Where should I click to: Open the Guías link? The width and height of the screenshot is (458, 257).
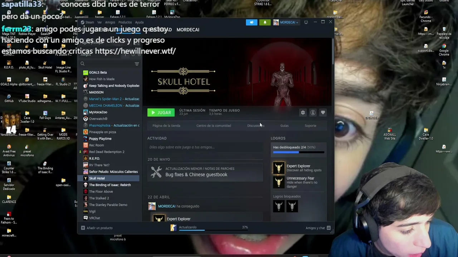click(284, 126)
